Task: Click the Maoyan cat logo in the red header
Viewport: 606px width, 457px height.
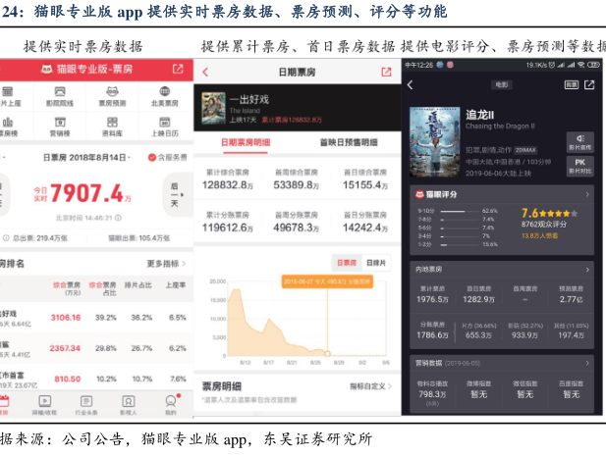Action: [x=47, y=69]
